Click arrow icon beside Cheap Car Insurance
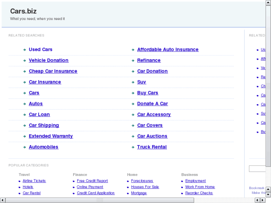The image size is (271, 203). 25,72
